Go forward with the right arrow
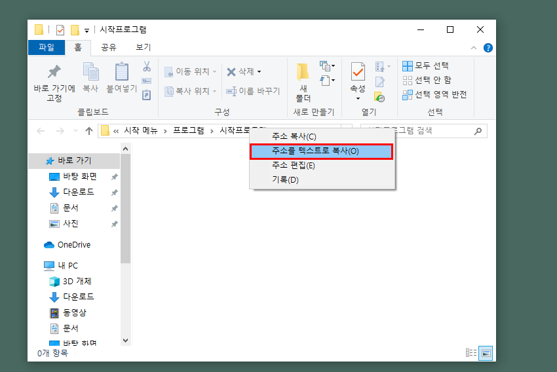The width and height of the screenshot is (557, 372). point(60,131)
